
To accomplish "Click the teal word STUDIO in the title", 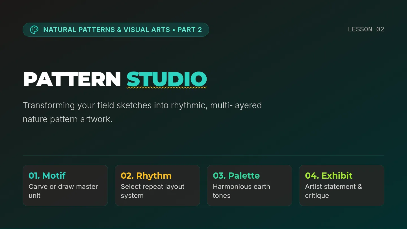I will 167,79.
